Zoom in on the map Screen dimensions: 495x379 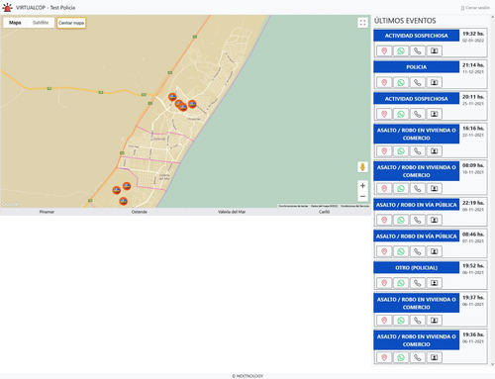click(x=362, y=186)
